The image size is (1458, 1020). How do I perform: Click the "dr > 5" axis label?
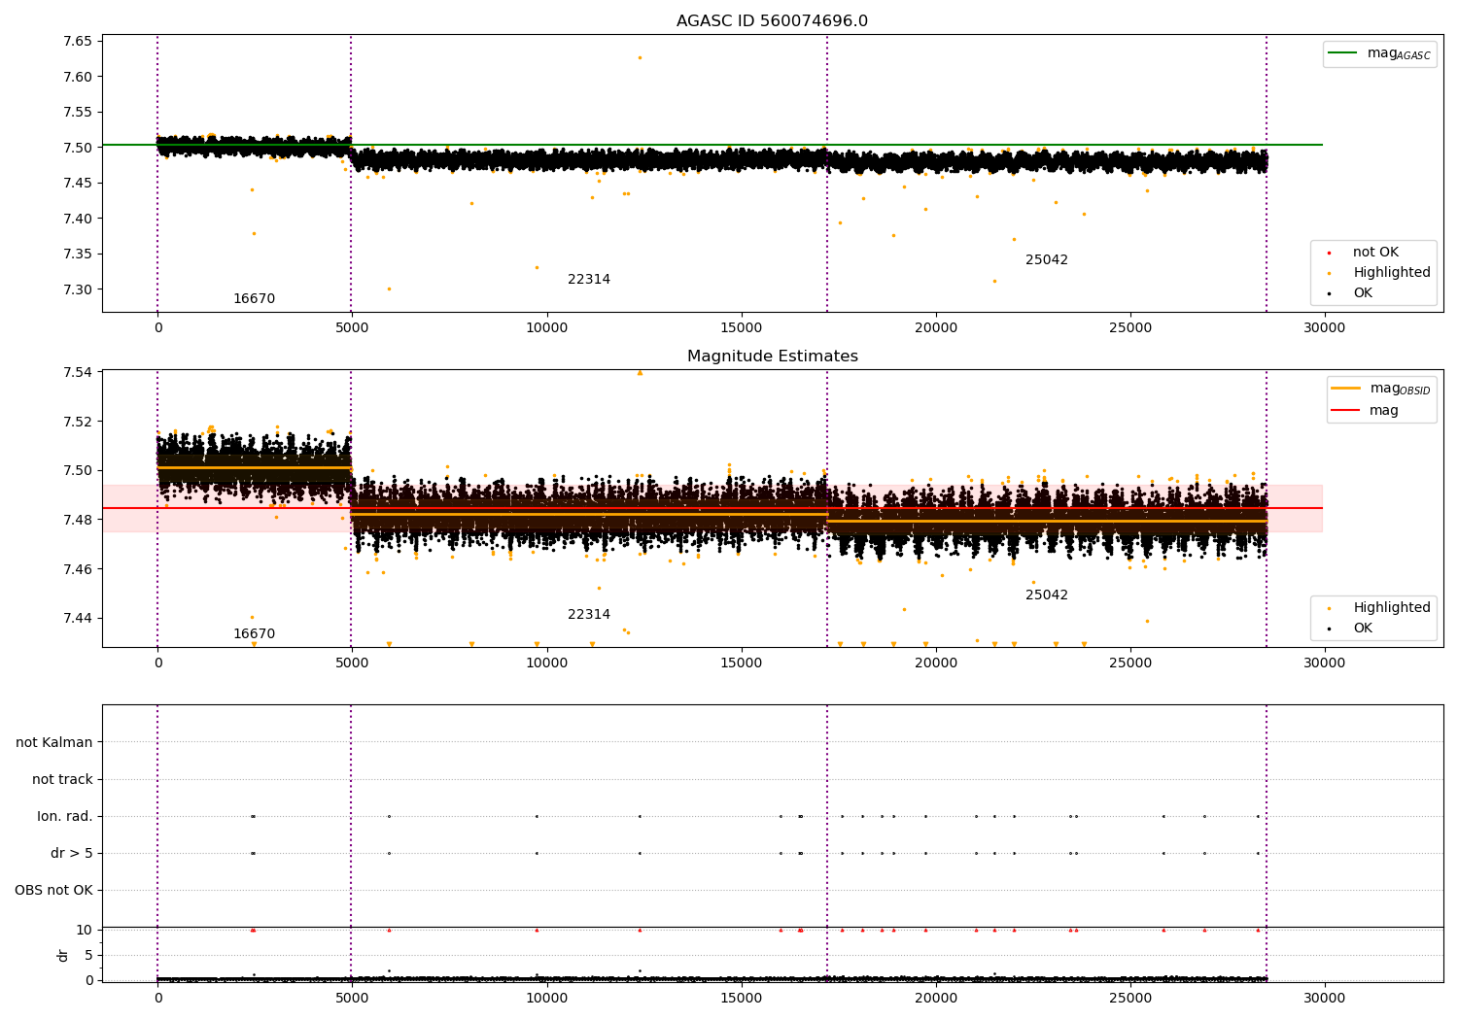[x=72, y=853]
